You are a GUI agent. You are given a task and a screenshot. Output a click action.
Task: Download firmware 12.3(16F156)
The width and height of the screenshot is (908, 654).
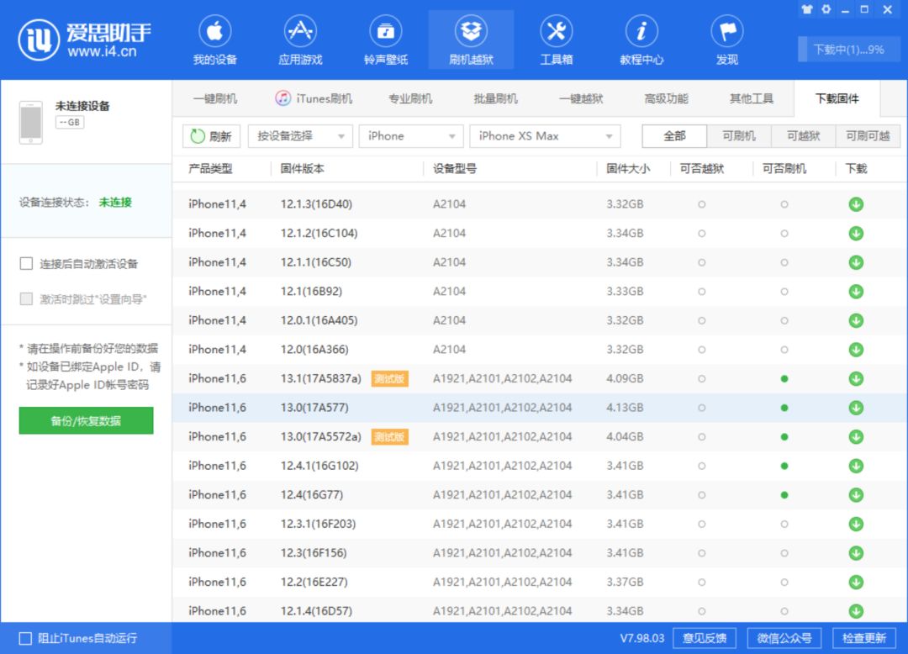coord(856,553)
